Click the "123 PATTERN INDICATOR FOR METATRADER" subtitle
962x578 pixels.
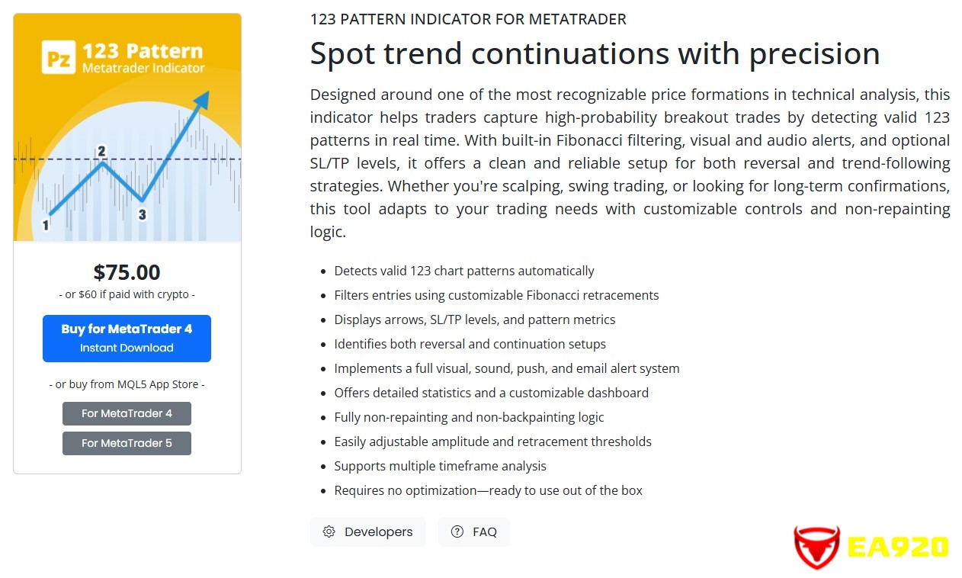(x=468, y=19)
